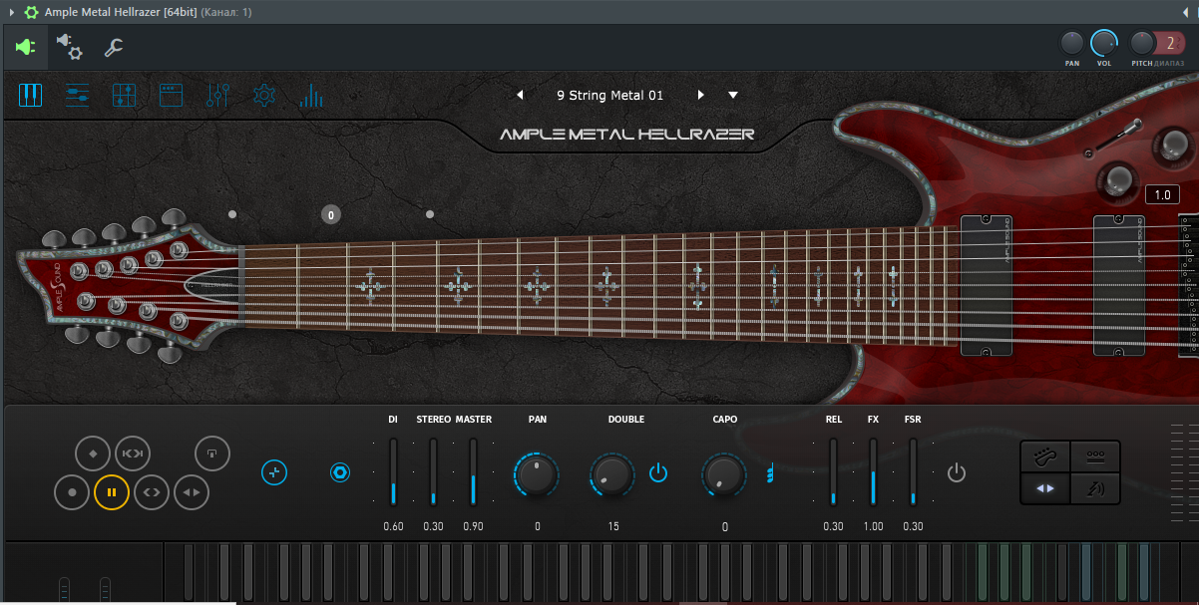Click the DI value 0.60
1199x605 pixels.
pos(393,526)
